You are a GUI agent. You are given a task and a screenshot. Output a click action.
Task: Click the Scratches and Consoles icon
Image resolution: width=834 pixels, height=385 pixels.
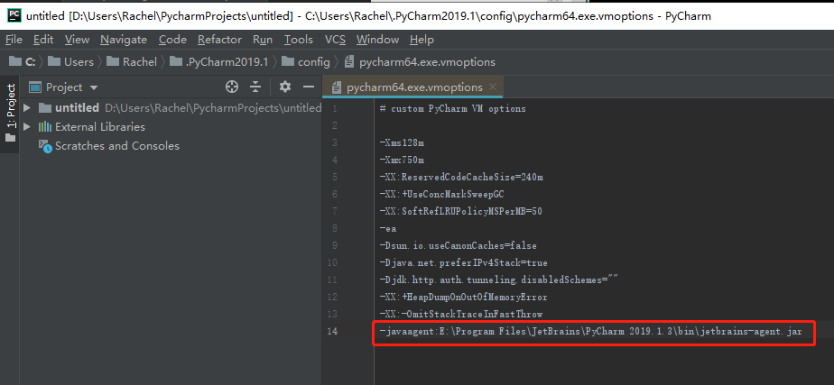coord(45,146)
